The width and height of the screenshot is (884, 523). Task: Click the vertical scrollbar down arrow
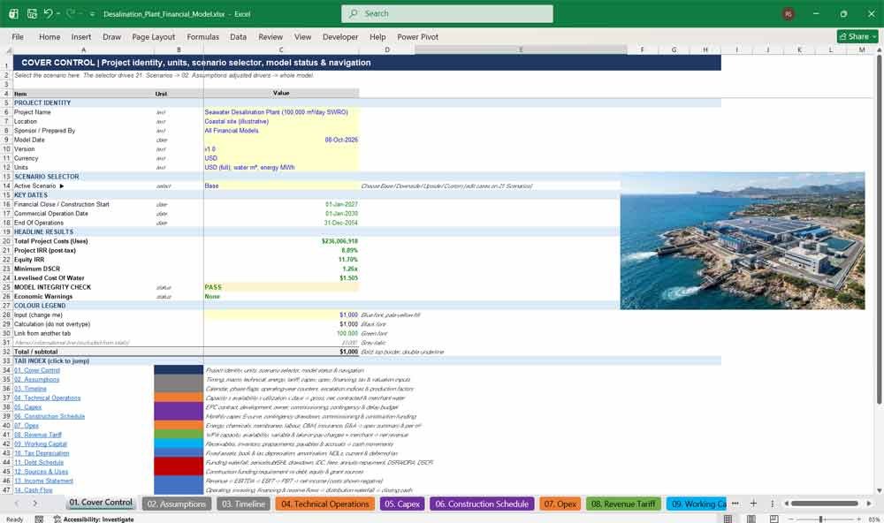(879, 491)
